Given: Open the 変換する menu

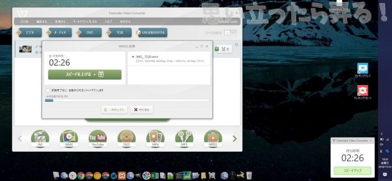Looking at the screenshot, I should coord(60,22).
